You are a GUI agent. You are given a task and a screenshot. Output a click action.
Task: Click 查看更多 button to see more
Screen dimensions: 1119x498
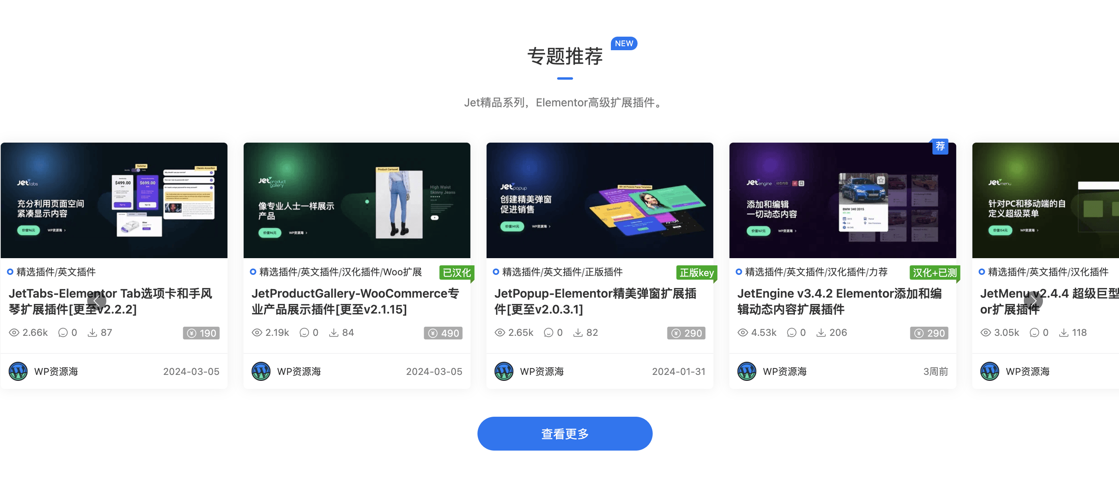click(x=564, y=435)
